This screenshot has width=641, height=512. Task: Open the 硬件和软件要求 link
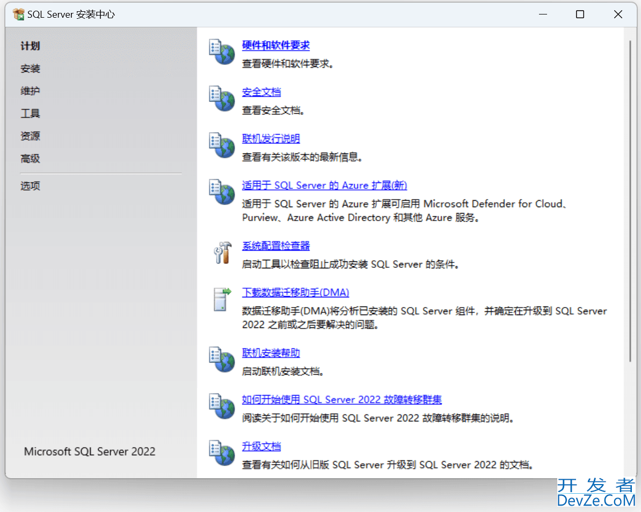[x=275, y=46]
